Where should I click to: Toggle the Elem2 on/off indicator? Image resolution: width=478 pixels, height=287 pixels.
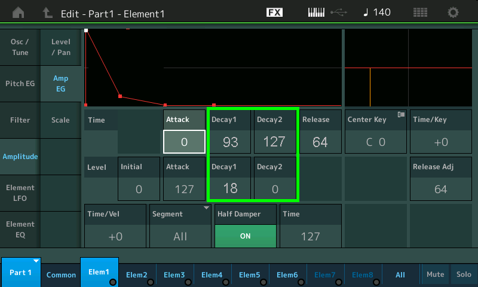[151, 282]
